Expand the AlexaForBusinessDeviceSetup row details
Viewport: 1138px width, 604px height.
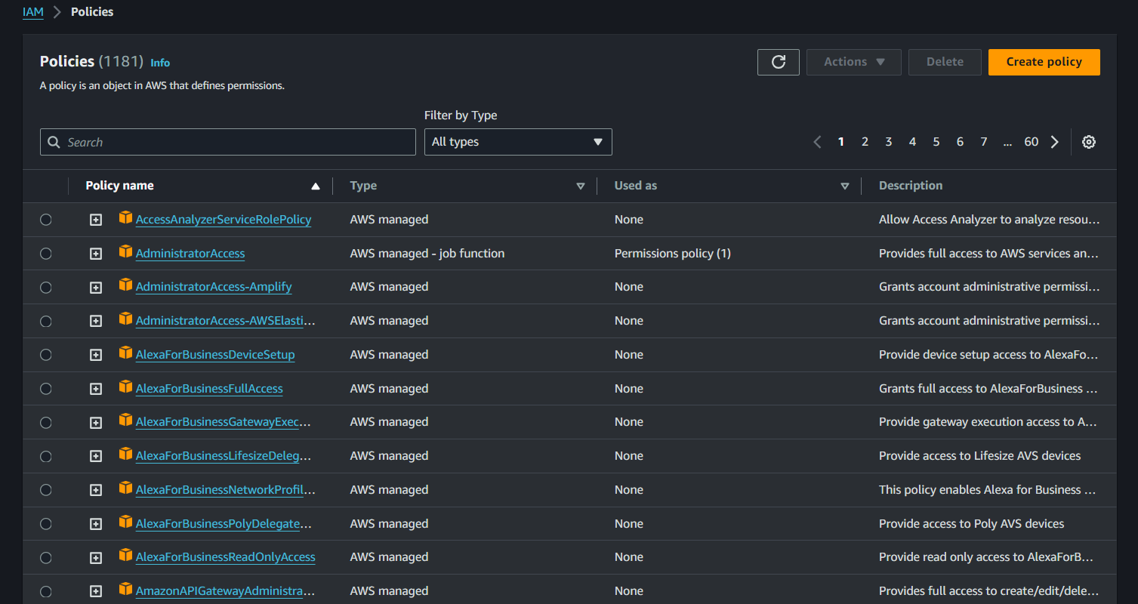[96, 355]
